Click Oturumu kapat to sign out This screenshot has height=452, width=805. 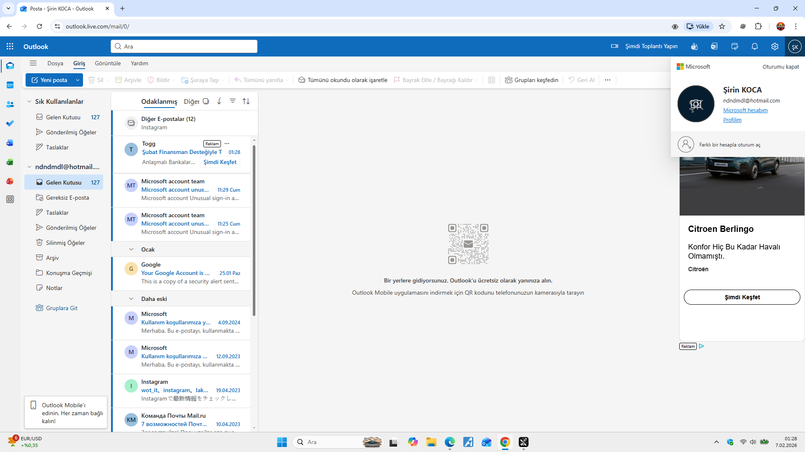tap(781, 67)
